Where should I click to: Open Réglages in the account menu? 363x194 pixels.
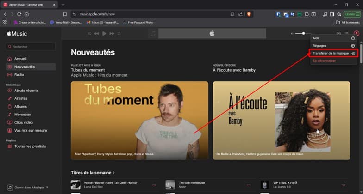pyautogui.click(x=333, y=46)
